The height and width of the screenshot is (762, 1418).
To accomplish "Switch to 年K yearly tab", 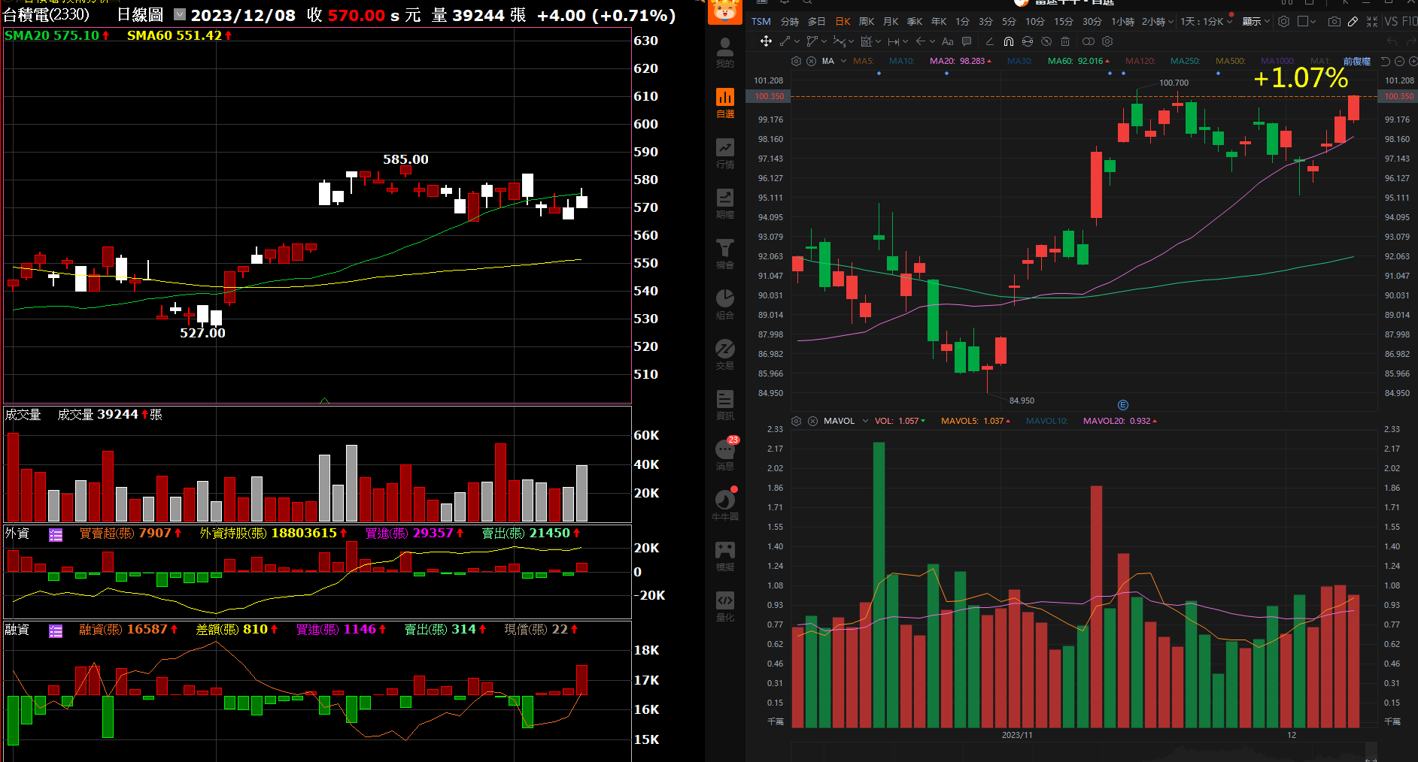I will click(x=939, y=22).
